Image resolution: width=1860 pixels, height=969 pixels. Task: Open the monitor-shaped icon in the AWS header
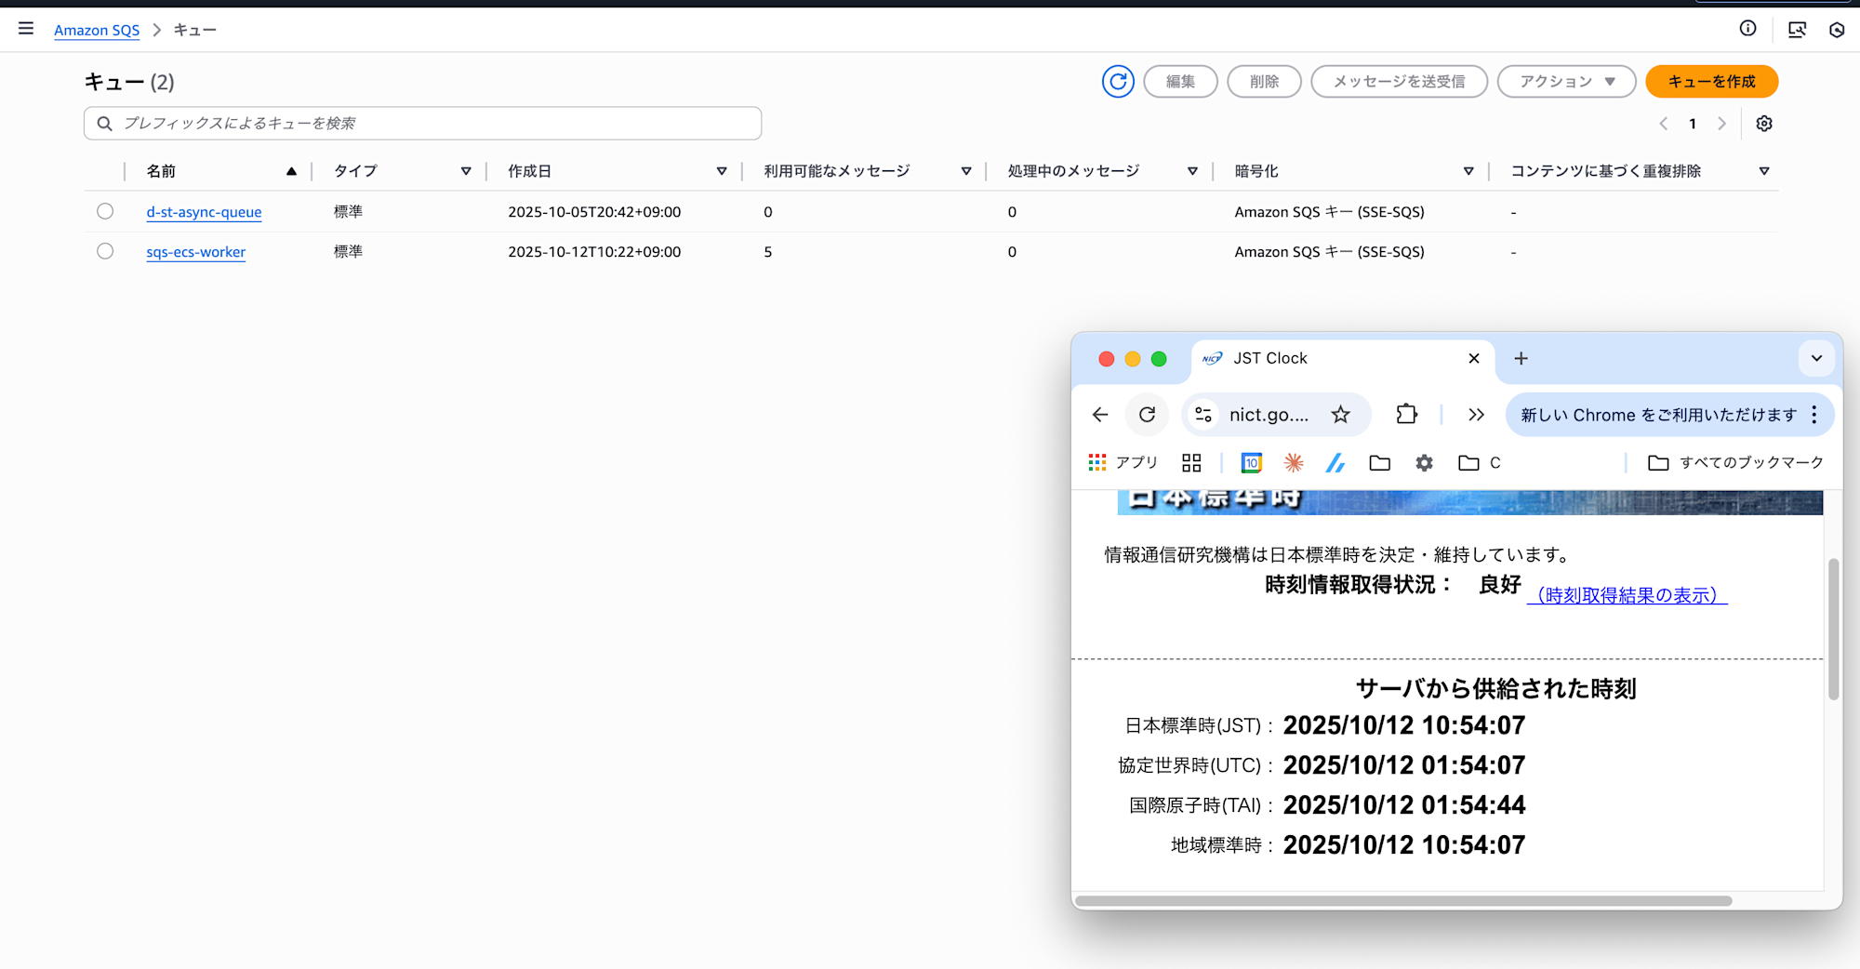[x=1797, y=30]
